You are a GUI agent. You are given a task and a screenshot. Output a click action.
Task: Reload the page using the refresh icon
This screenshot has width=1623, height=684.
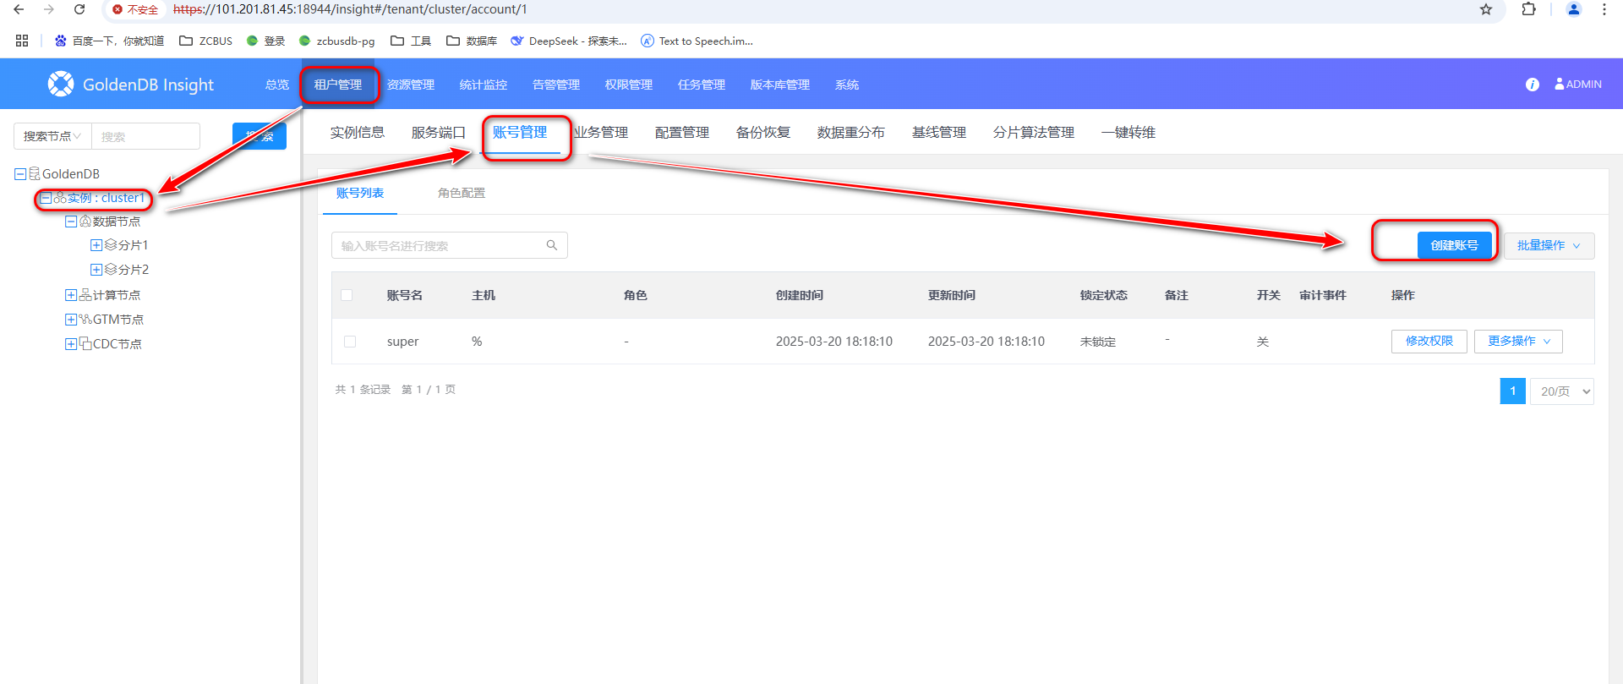[79, 9]
